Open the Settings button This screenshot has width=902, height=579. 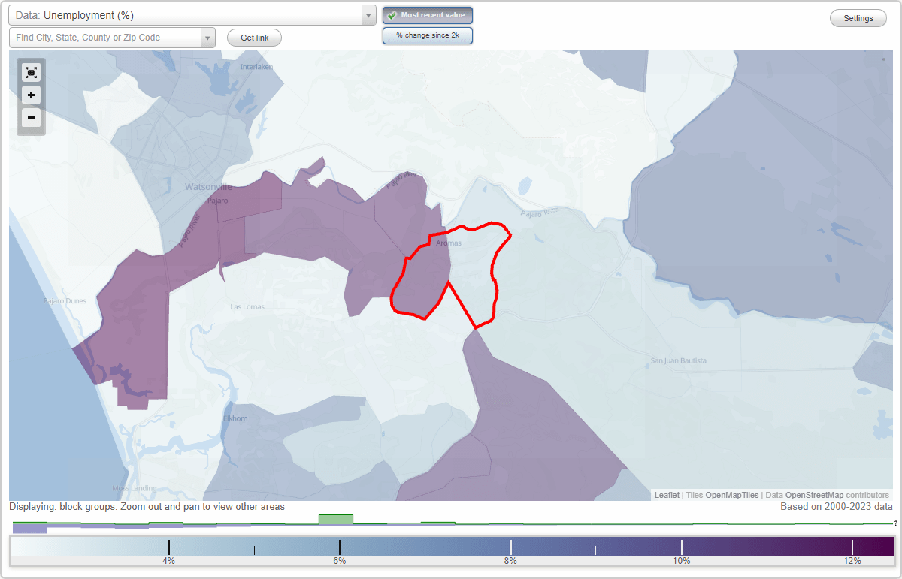click(858, 19)
